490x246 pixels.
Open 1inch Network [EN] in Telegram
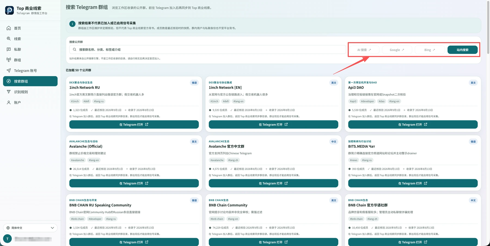click(x=273, y=124)
